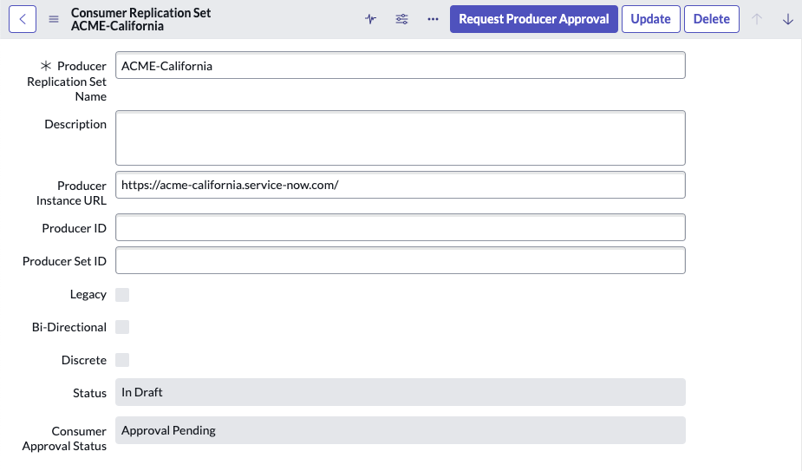Open form personalization sliders icon
802x471 pixels.
click(x=402, y=19)
